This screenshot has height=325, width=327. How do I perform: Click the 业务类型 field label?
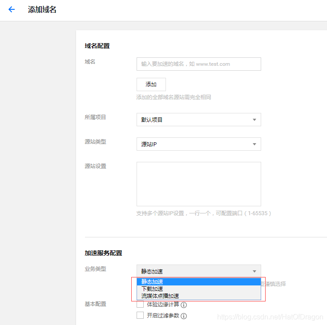(95, 269)
